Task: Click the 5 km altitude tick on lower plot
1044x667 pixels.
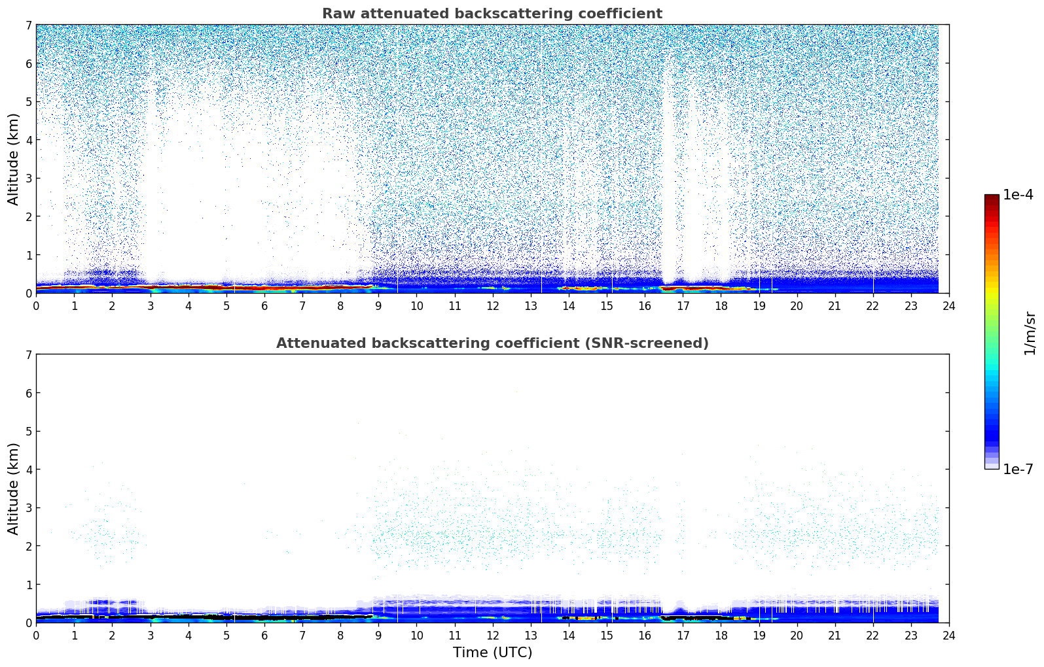Action: 28,432
